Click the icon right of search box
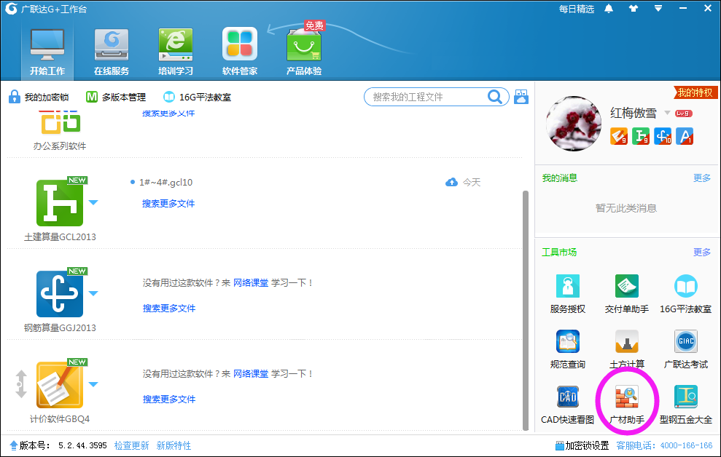Viewport: 721px width, 457px height. (x=521, y=97)
